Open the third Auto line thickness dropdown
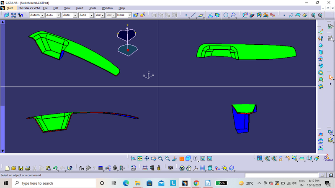335x188 pixels. click(x=70, y=15)
